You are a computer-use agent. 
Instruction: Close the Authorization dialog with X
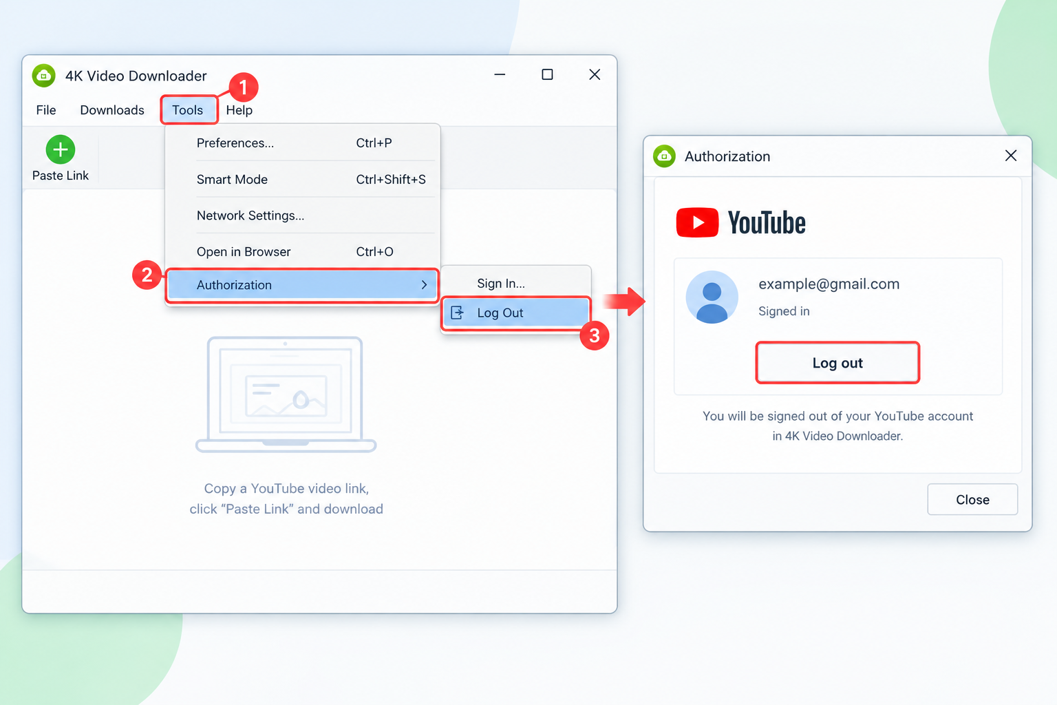(1011, 156)
